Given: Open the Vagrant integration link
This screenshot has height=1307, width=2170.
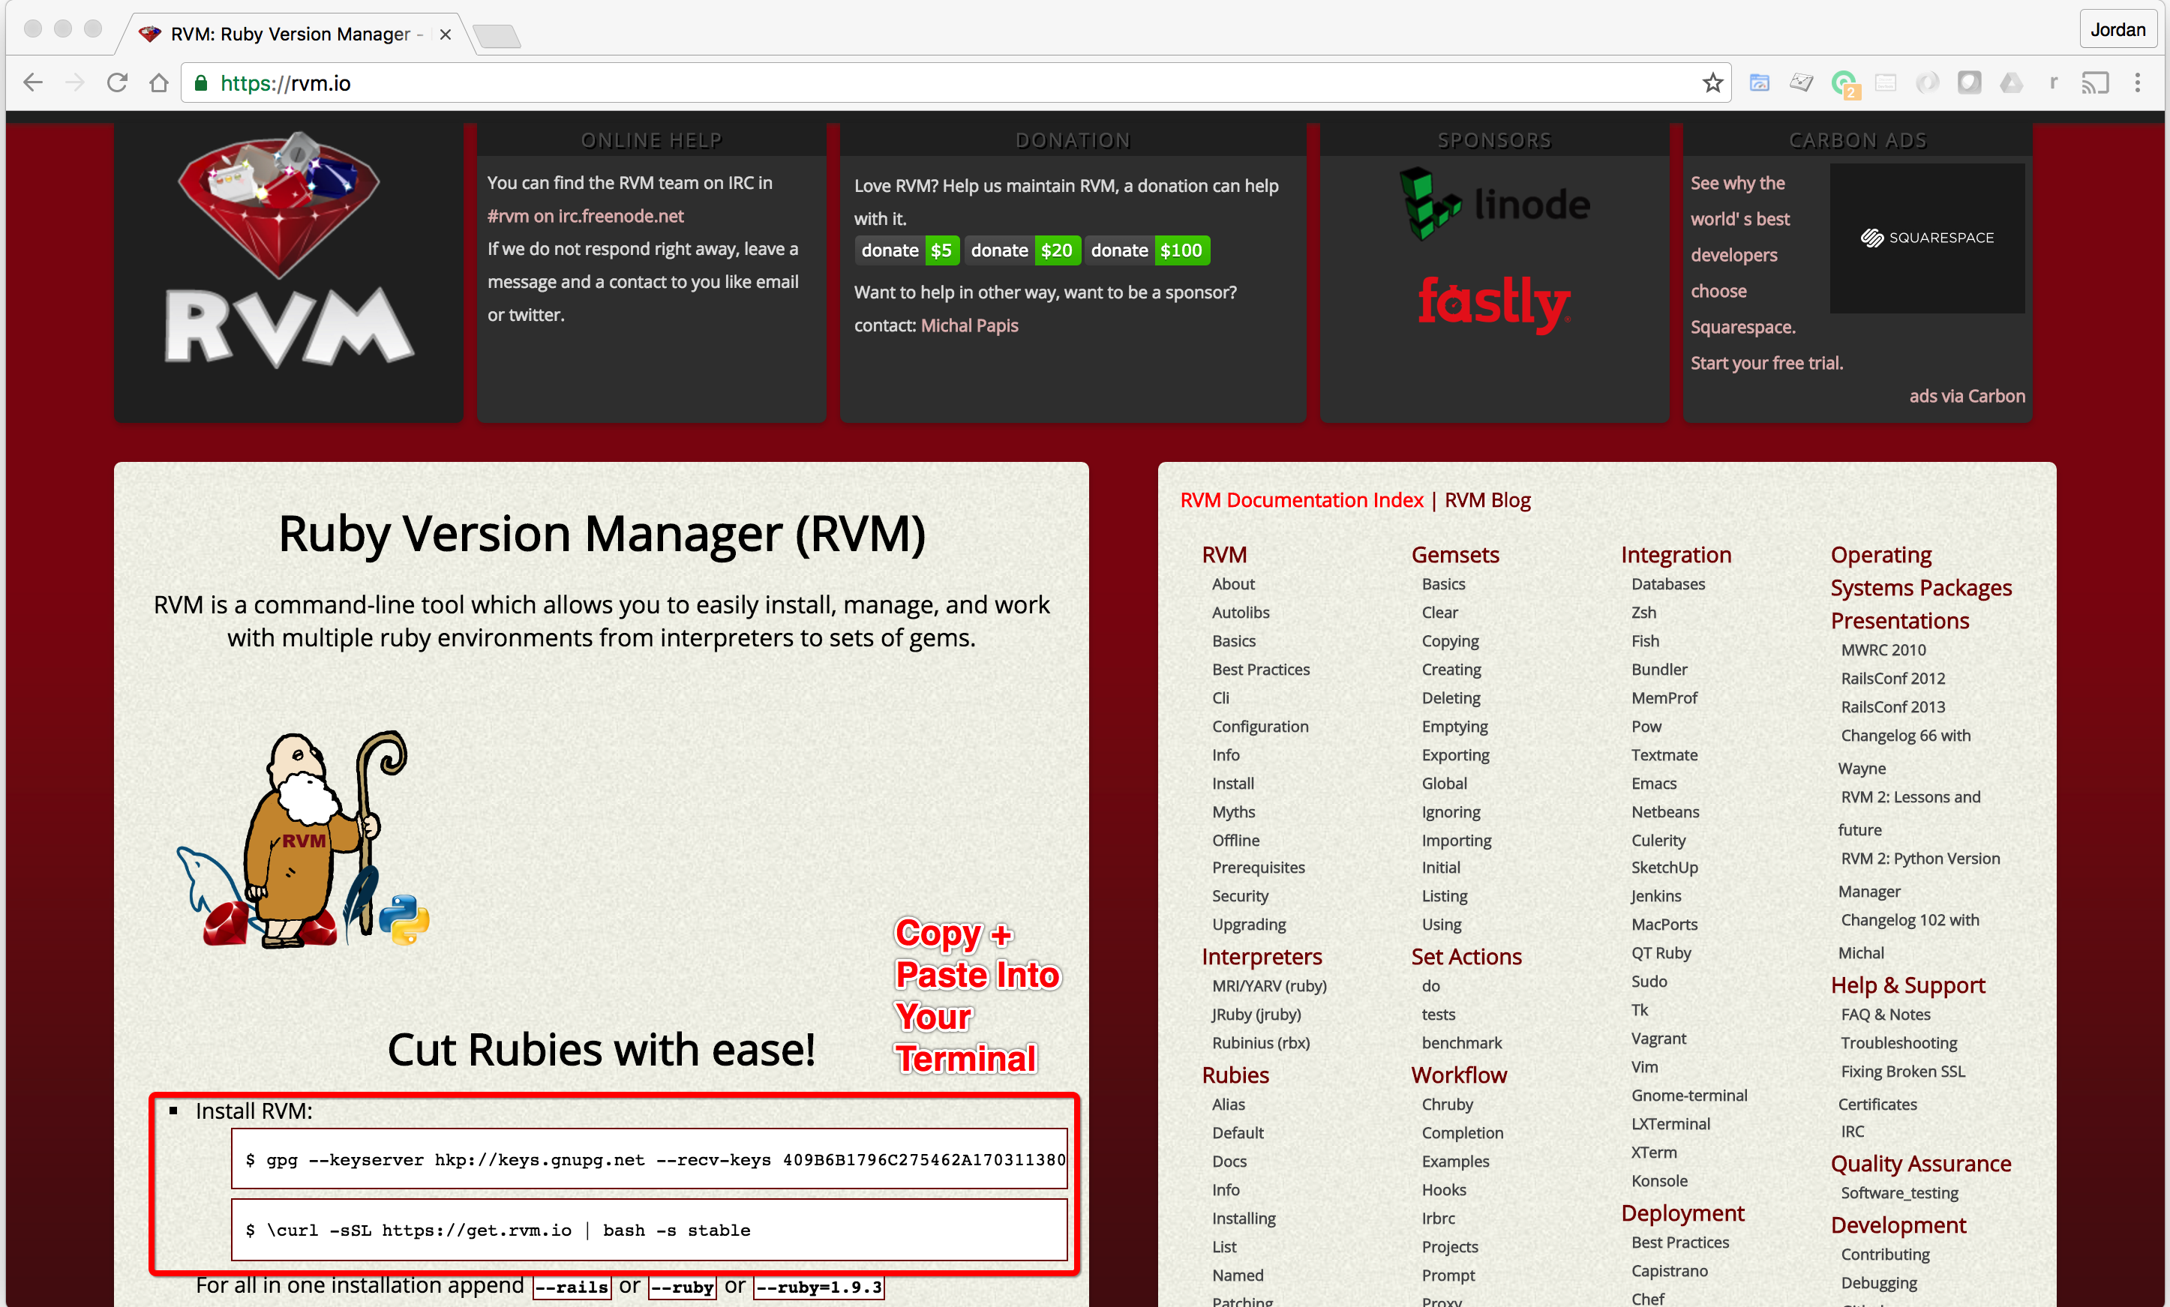Looking at the screenshot, I should 1658,1038.
